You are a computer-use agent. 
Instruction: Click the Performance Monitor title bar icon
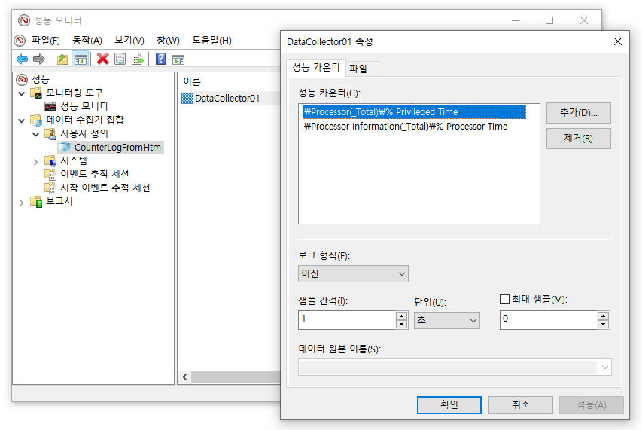[x=24, y=20]
